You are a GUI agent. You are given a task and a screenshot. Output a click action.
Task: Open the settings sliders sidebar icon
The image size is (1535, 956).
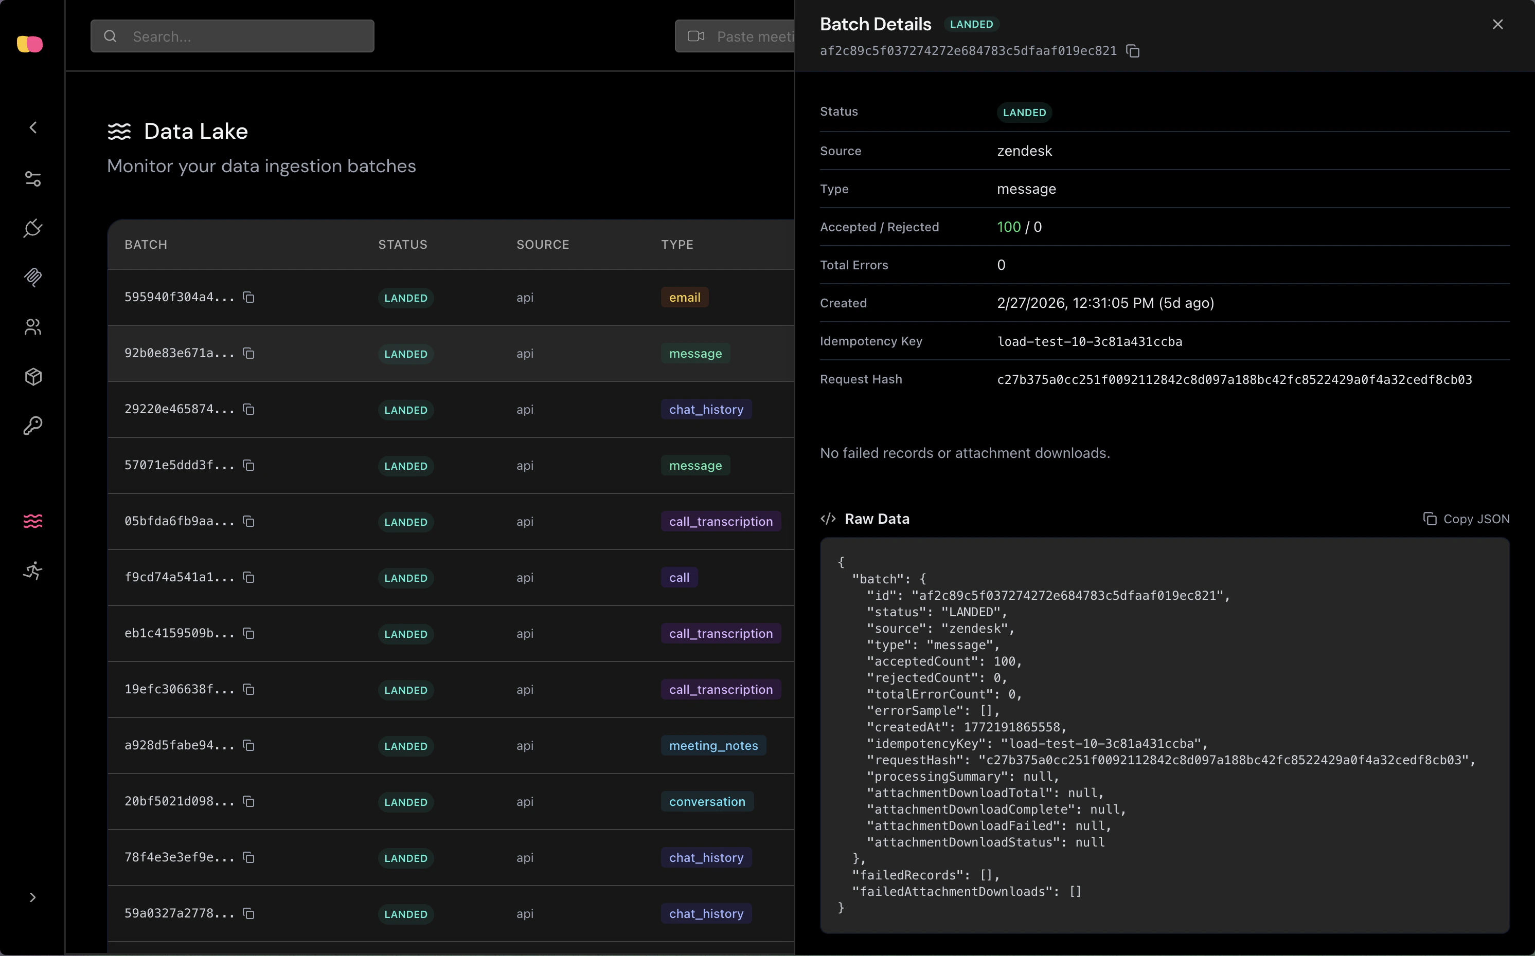[x=33, y=179]
